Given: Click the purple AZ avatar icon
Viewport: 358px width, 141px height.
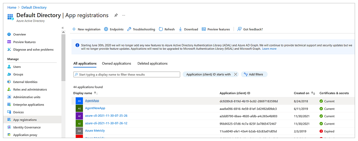Looking at the screenshot, I should point(79,116).
